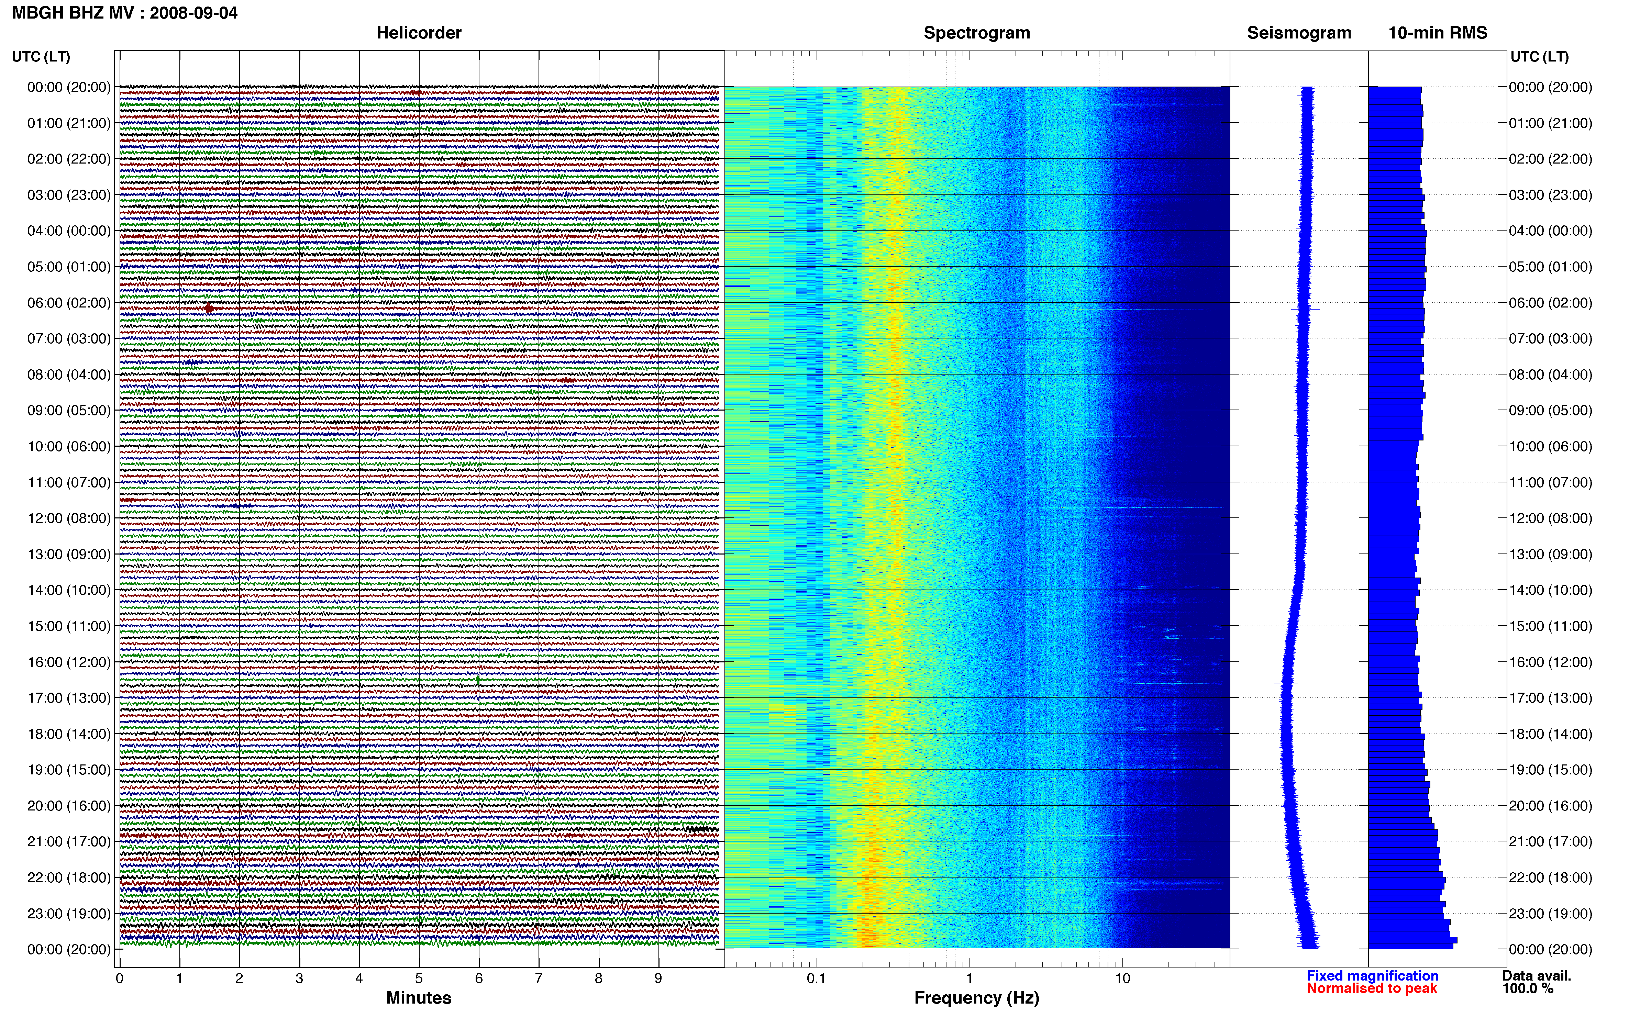Click the left '01:00 (21:00)' time label
This screenshot has height=1018, width=1629.
pyautogui.click(x=69, y=123)
